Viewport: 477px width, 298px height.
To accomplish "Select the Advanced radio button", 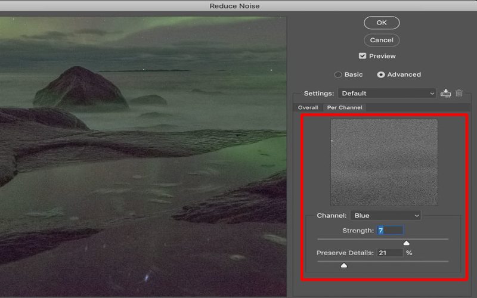I will [x=381, y=74].
